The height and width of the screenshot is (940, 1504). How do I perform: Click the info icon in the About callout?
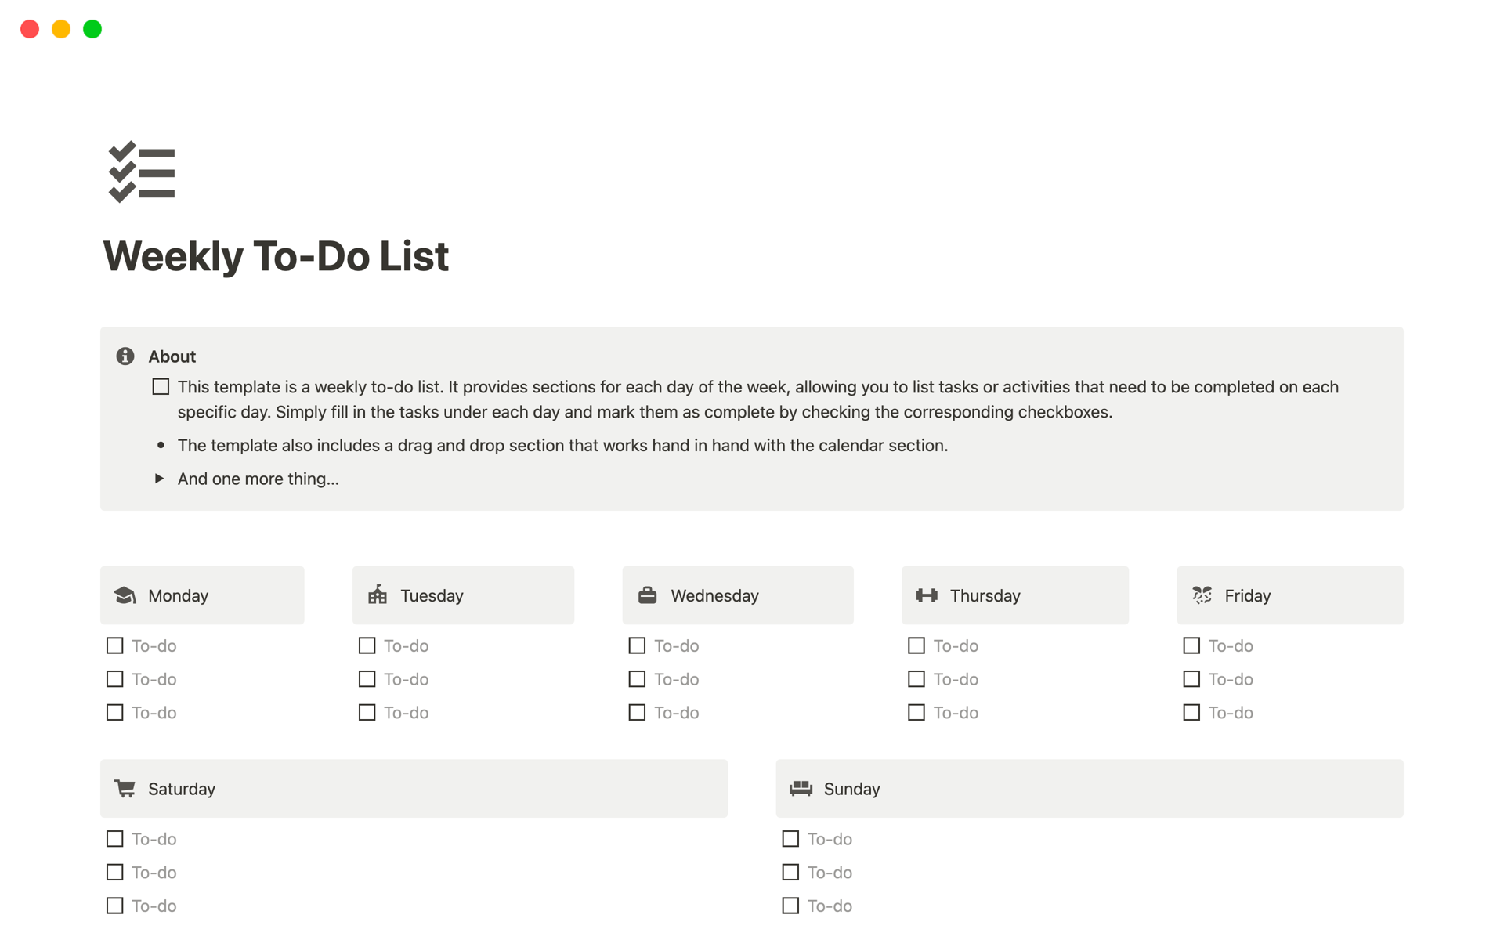pos(125,356)
